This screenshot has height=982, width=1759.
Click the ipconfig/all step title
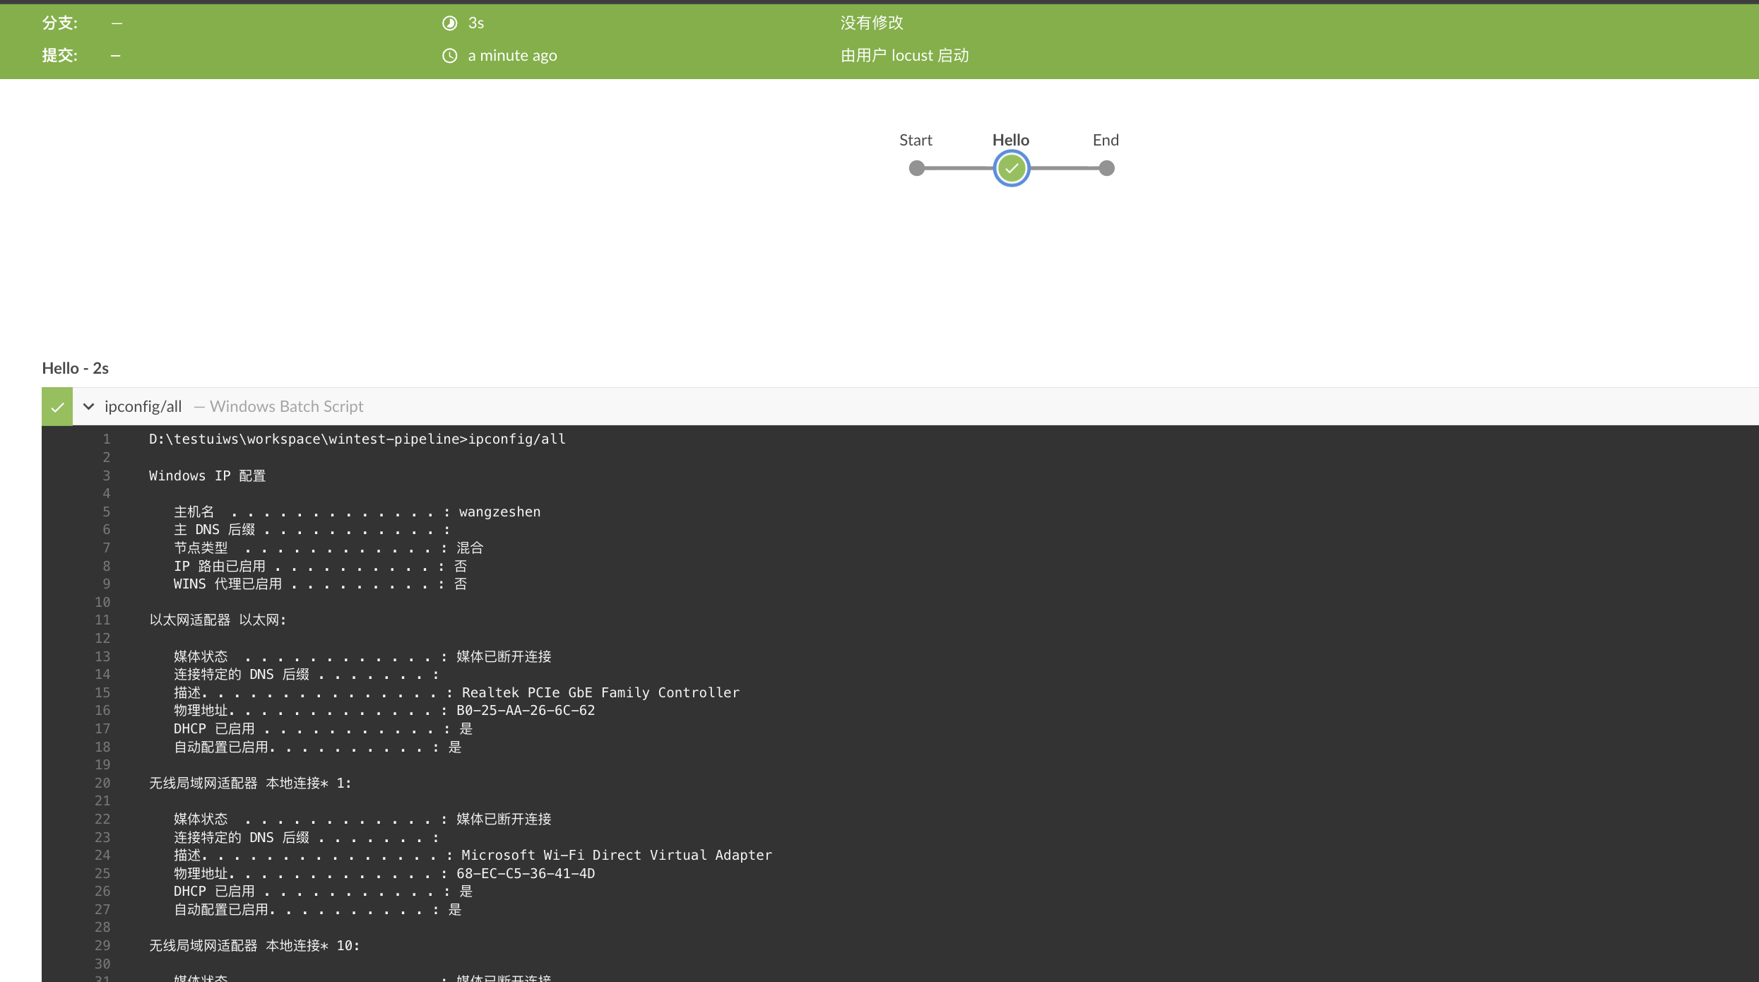(x=143, y=406)
